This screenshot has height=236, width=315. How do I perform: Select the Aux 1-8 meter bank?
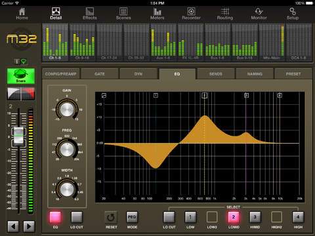163,42
